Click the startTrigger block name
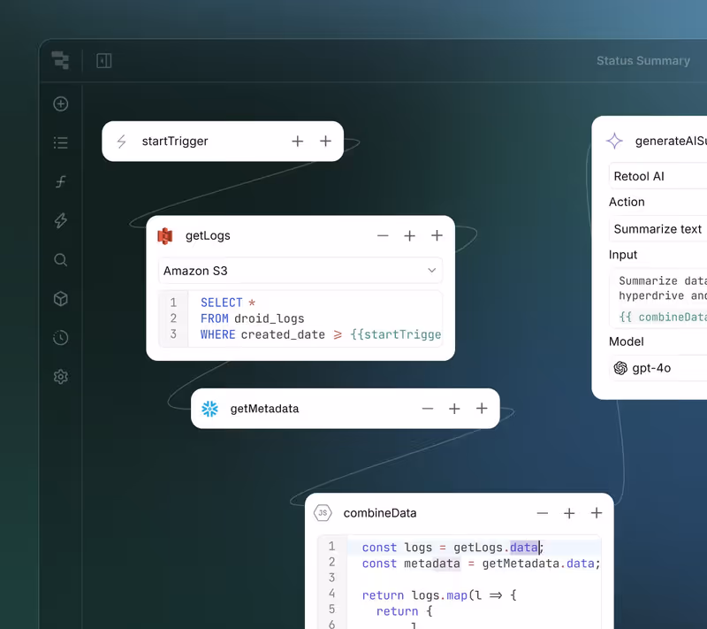 click(x=175, y=142)
